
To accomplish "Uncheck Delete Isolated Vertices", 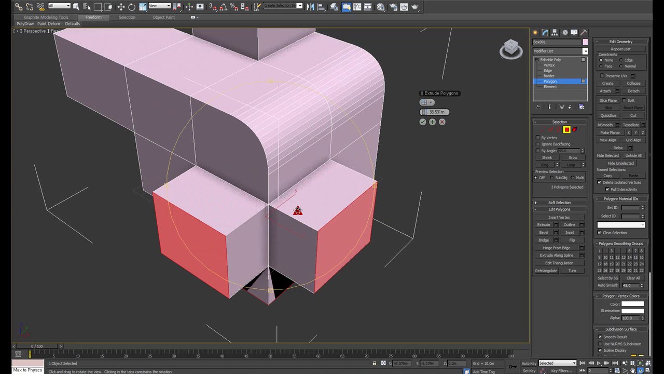I will pyautogui.click(x=600, y=182).
